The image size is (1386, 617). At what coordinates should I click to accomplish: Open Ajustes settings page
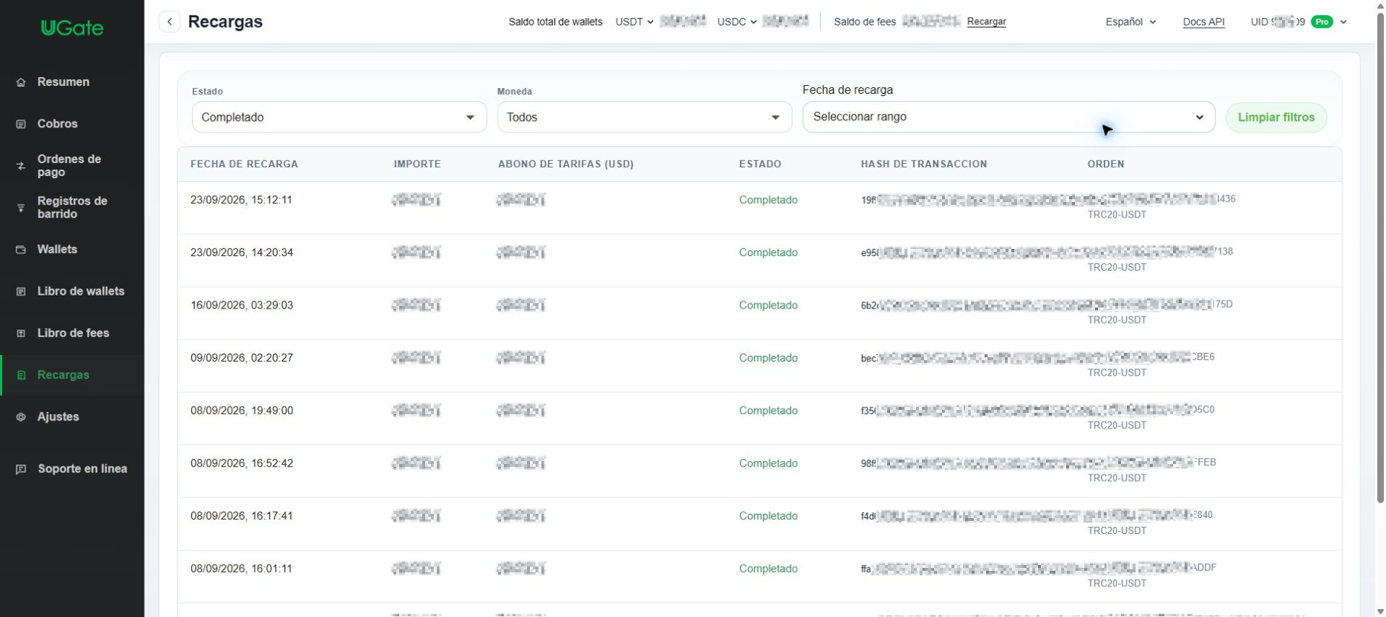coord(58,417)
